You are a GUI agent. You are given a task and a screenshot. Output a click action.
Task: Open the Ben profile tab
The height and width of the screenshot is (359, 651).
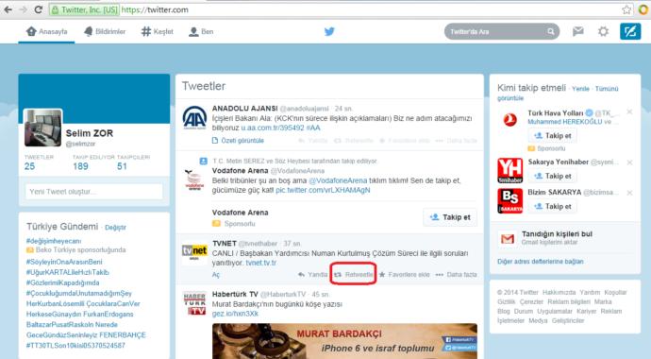point(201,31)
